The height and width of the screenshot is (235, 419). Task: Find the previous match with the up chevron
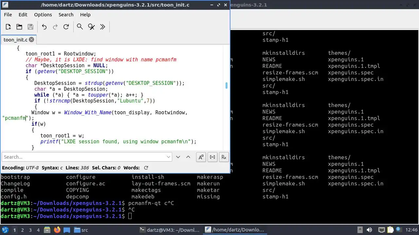pyautogui.click(x=188, y=157)
